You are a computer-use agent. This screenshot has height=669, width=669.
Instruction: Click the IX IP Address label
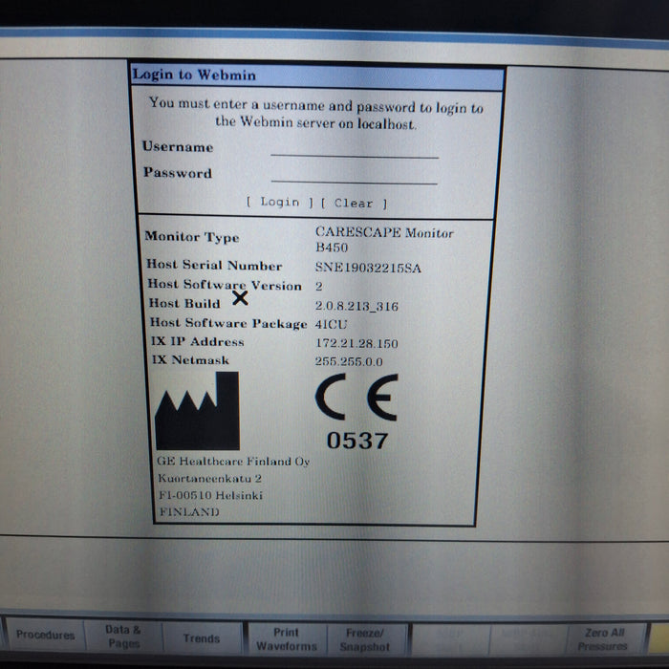coord(198,342)
